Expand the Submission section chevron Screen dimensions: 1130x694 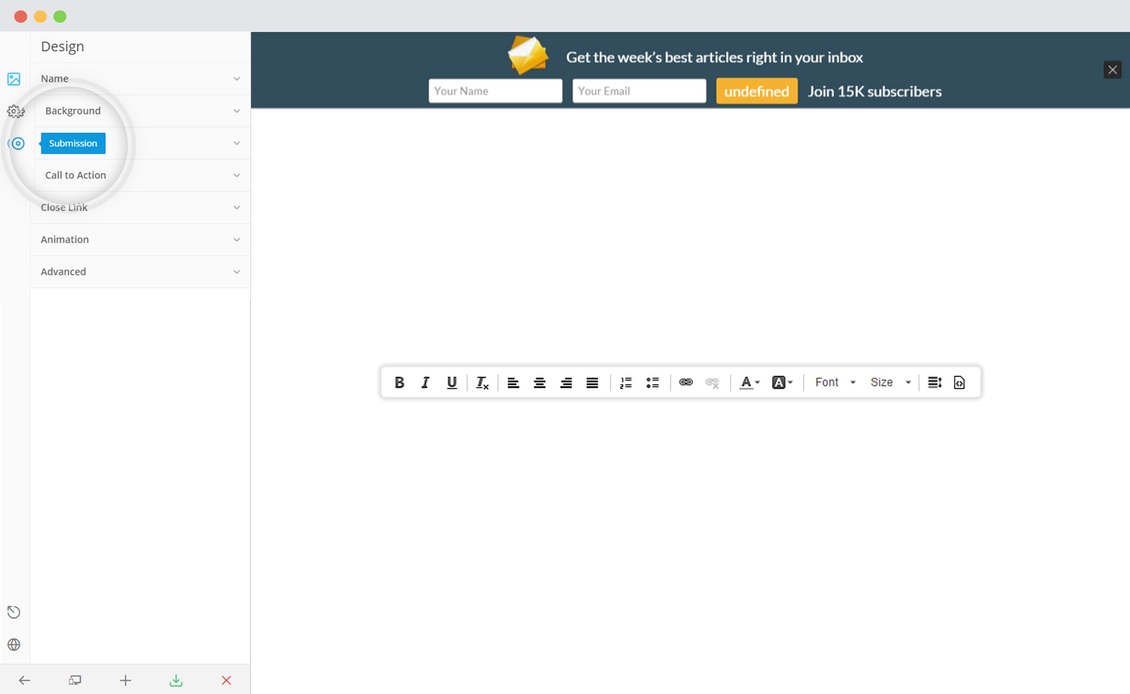237,143
